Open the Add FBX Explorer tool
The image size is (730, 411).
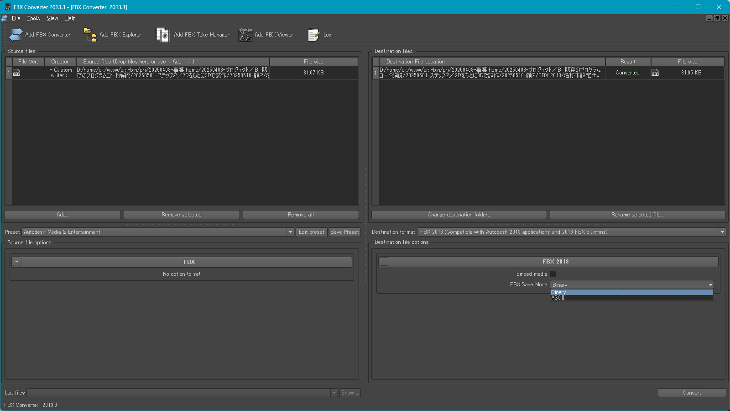point(112,35)
